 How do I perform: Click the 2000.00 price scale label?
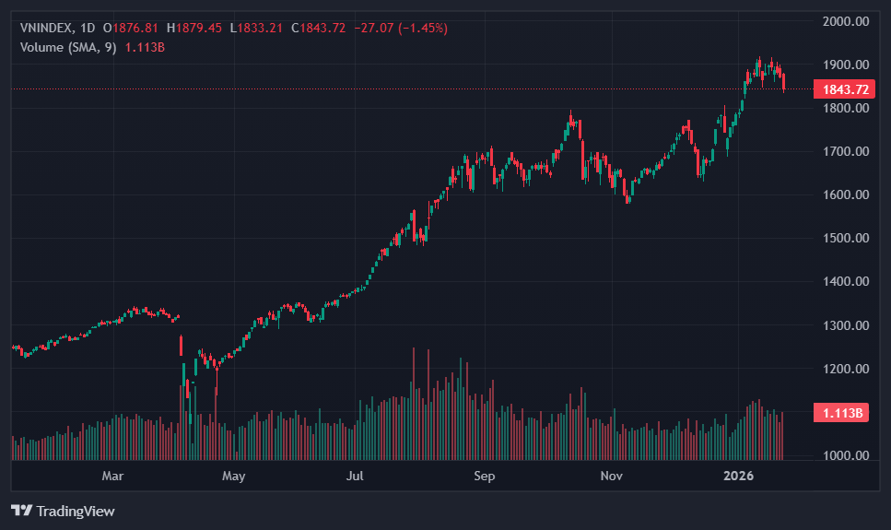click(846, 21)
